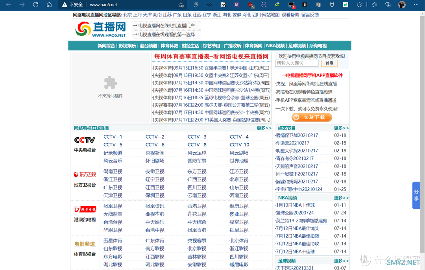Open the 留言反馈 feedback link
Viewport: 425px width, 270px height.
tap(310, 15)
